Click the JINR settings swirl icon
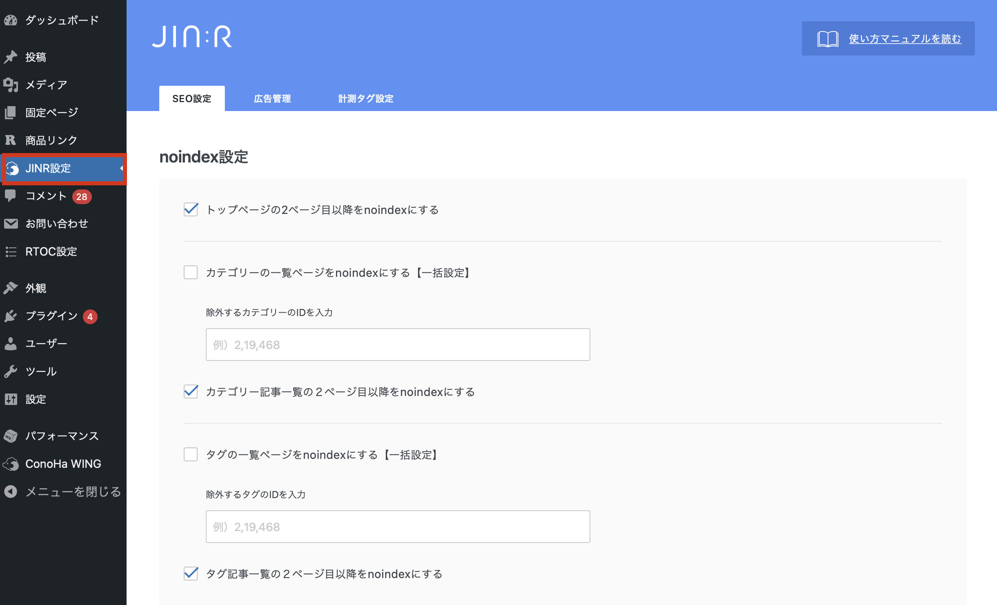 pyautogui.click(x=13, y=168)
